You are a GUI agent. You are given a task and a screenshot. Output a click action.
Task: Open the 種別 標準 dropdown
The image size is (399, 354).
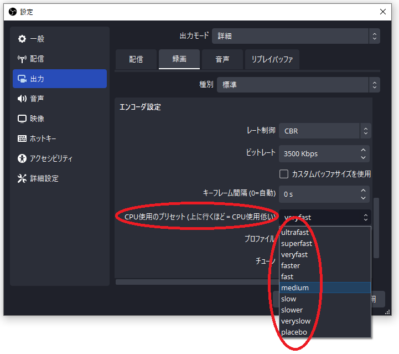point(298,85)
